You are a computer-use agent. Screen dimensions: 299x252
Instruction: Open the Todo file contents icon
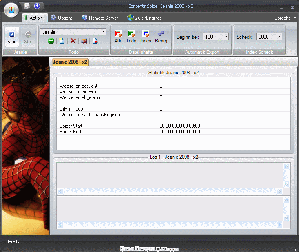(131, 37)
